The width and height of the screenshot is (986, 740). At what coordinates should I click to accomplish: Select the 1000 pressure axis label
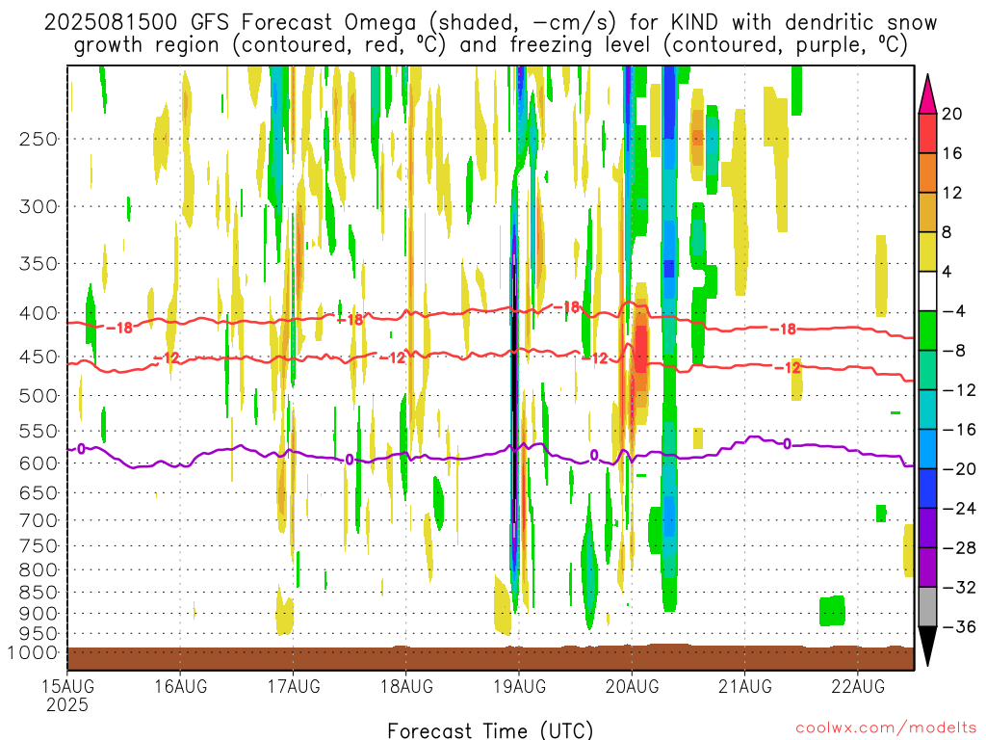33,652
